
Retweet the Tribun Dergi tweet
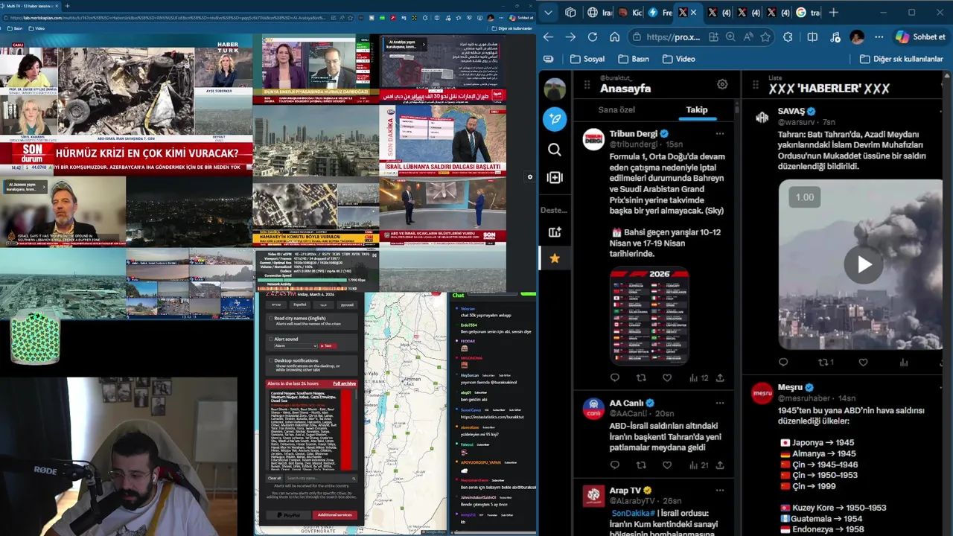(641, 377)
